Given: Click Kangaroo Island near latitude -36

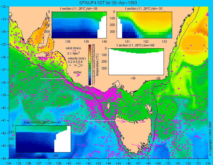Looking at the screenshot, I should click(41, 55).
